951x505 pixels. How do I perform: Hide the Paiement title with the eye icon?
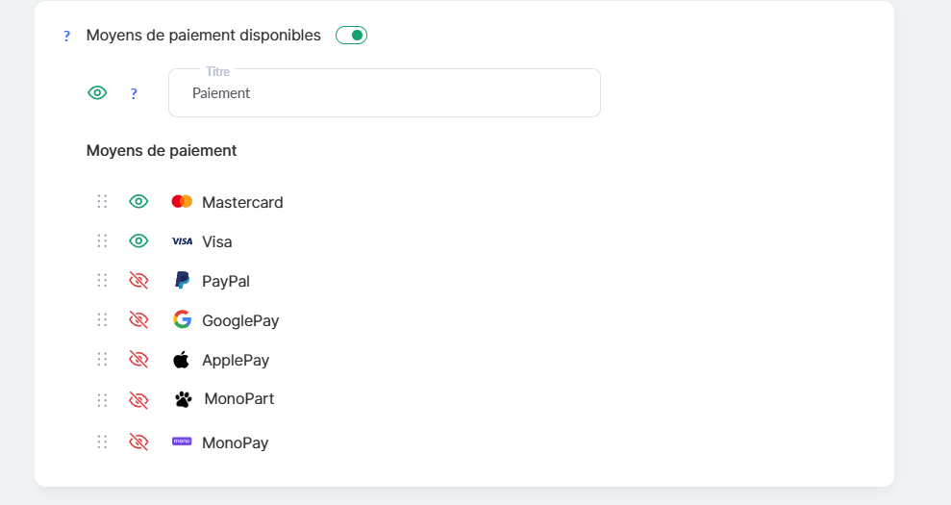point(97,93)
